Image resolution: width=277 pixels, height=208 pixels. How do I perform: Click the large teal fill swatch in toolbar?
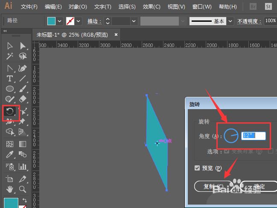[x=11, y=203]
